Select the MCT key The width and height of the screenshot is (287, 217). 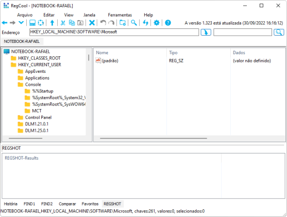click(37, 111)
